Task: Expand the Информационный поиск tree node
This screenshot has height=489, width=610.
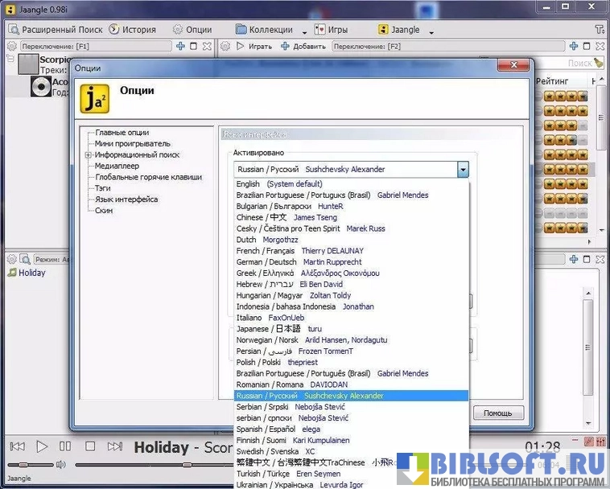Action: pyautogui.click(x=89, y=155)
